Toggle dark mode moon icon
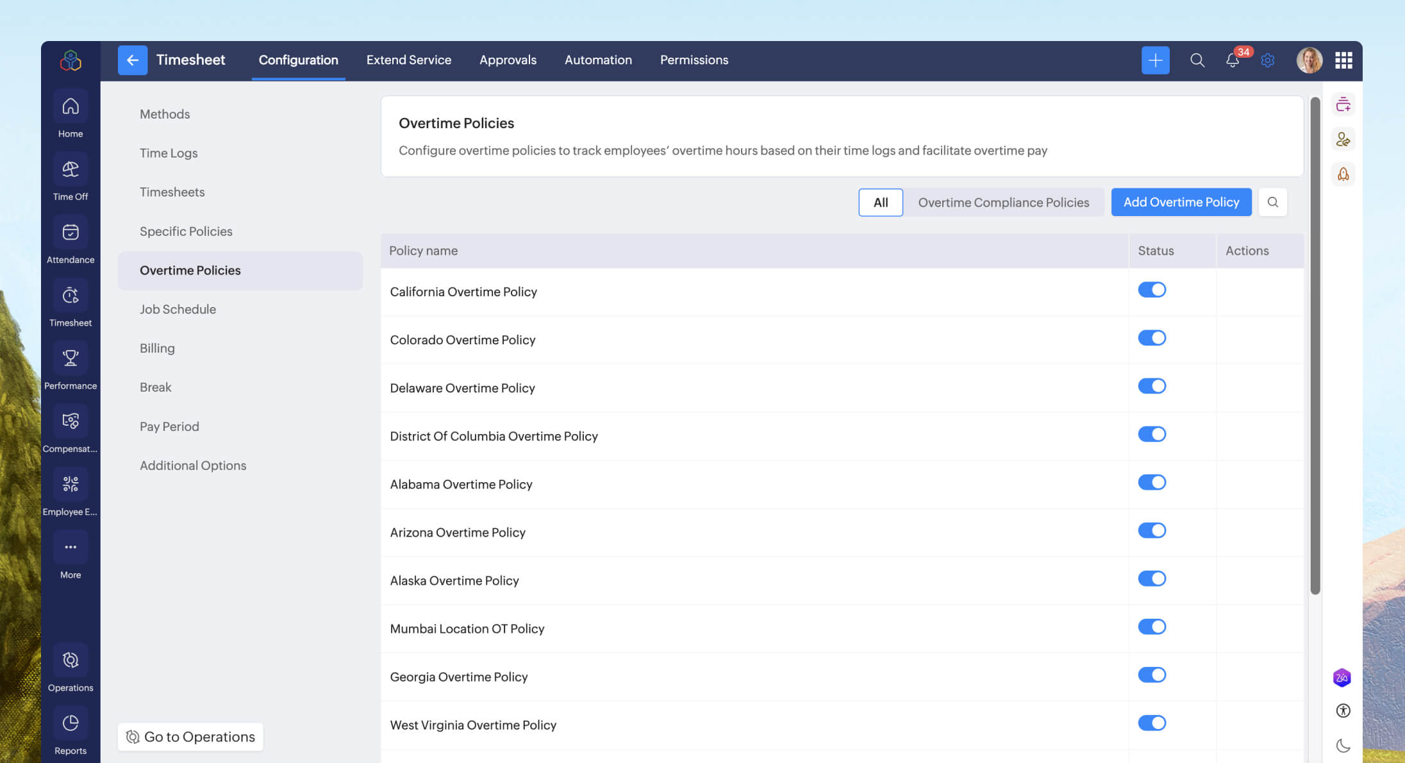The height and width of the screenshot is (763, 1405). point(1343,745)
